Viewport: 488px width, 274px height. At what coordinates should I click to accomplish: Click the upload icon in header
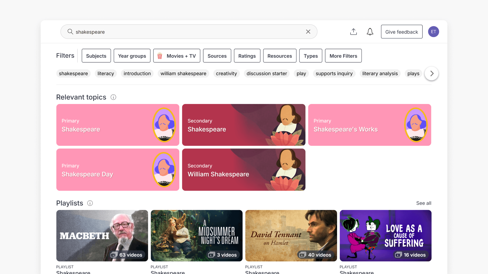coord(354,32)
